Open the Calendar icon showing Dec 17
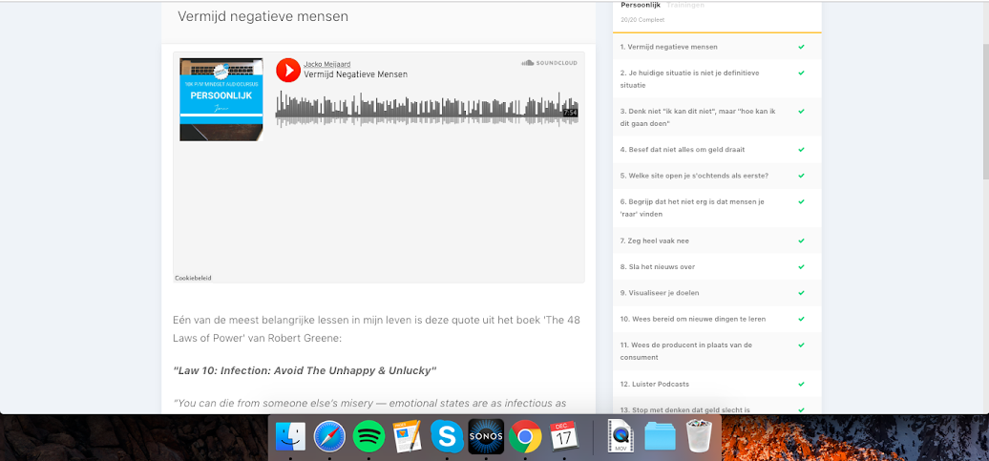 [564, 436]
